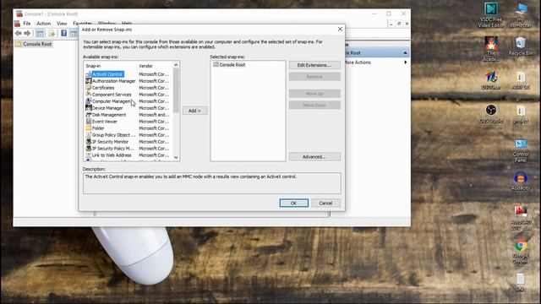541x304 pixels.
Task: Select the Event Viewer row text
Action: click(x=105, y=122)
